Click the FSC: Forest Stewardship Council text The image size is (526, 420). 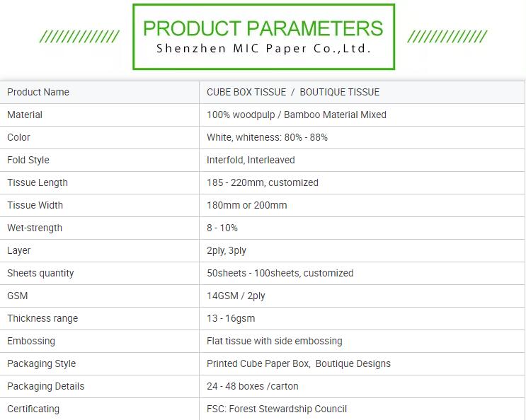277,409
